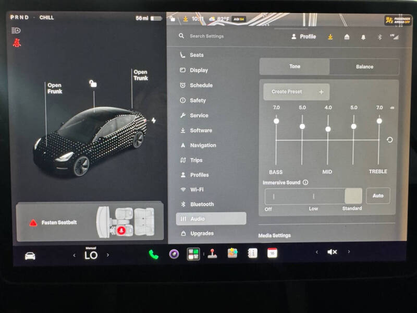The width and height of the screenshot is (417, 313).
Task: Select Audio in the settings sidebar
Action: pyautogui.click(x=211, y=219)
